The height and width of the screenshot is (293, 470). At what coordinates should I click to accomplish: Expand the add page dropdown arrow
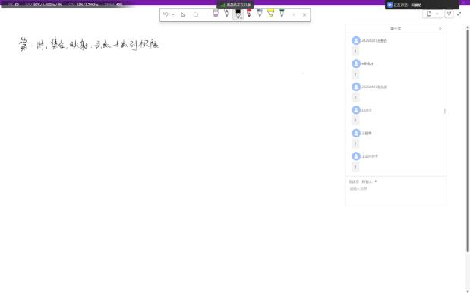click(x=437, y=14)
